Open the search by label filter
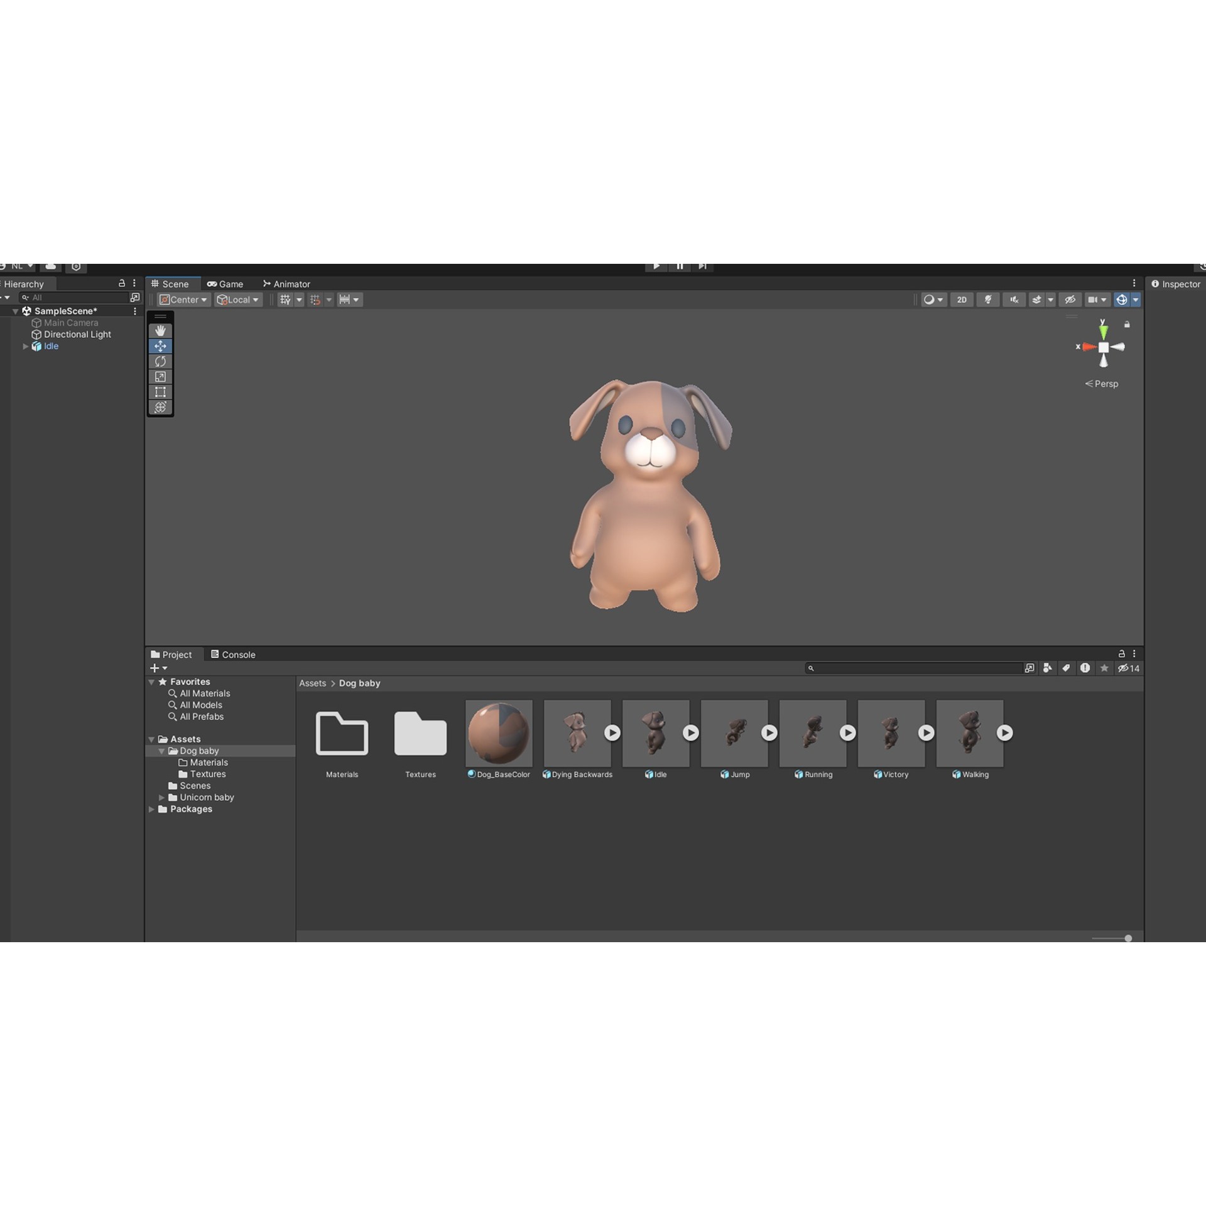Viewport: 1206px width, 1206px height. [x=1066, y=668]
